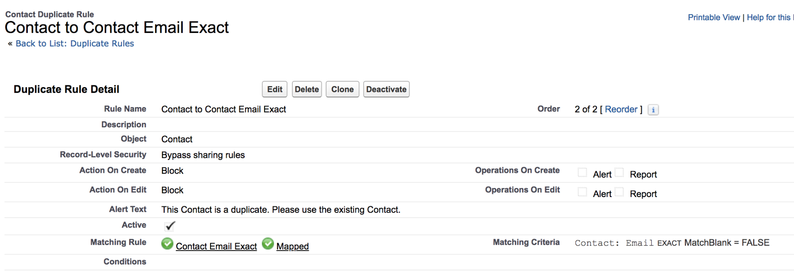This screenshot has width=794, height=272.
Task: Open the Reorder link
Action: pyautogui.click(x=621, y=109)
